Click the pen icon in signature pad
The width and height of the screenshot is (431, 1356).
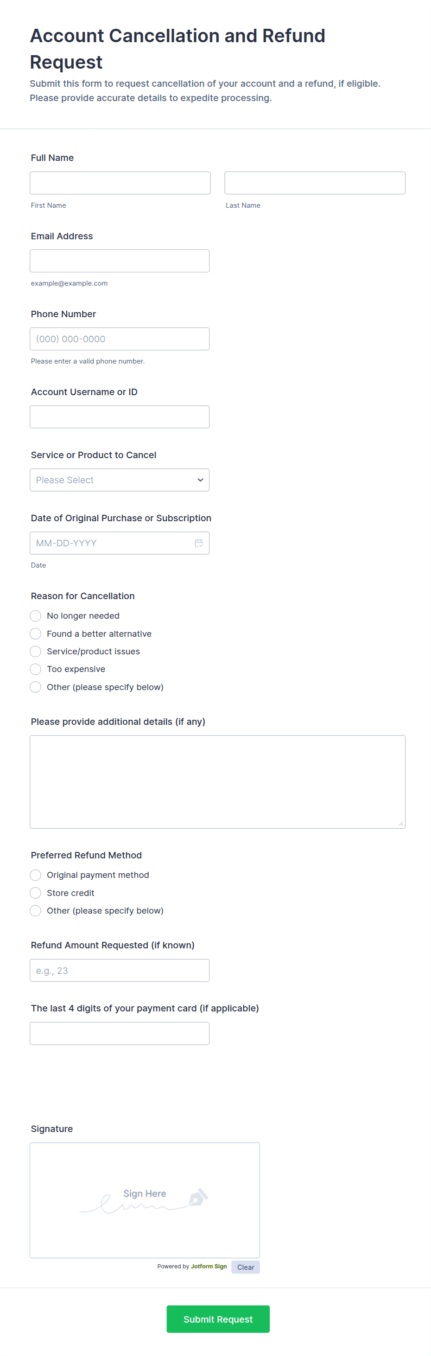198,1196
